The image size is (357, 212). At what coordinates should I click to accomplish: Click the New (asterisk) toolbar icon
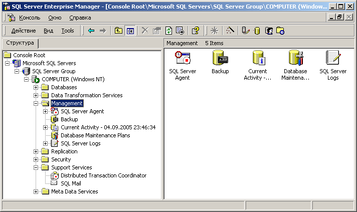(x=214, y=31)
